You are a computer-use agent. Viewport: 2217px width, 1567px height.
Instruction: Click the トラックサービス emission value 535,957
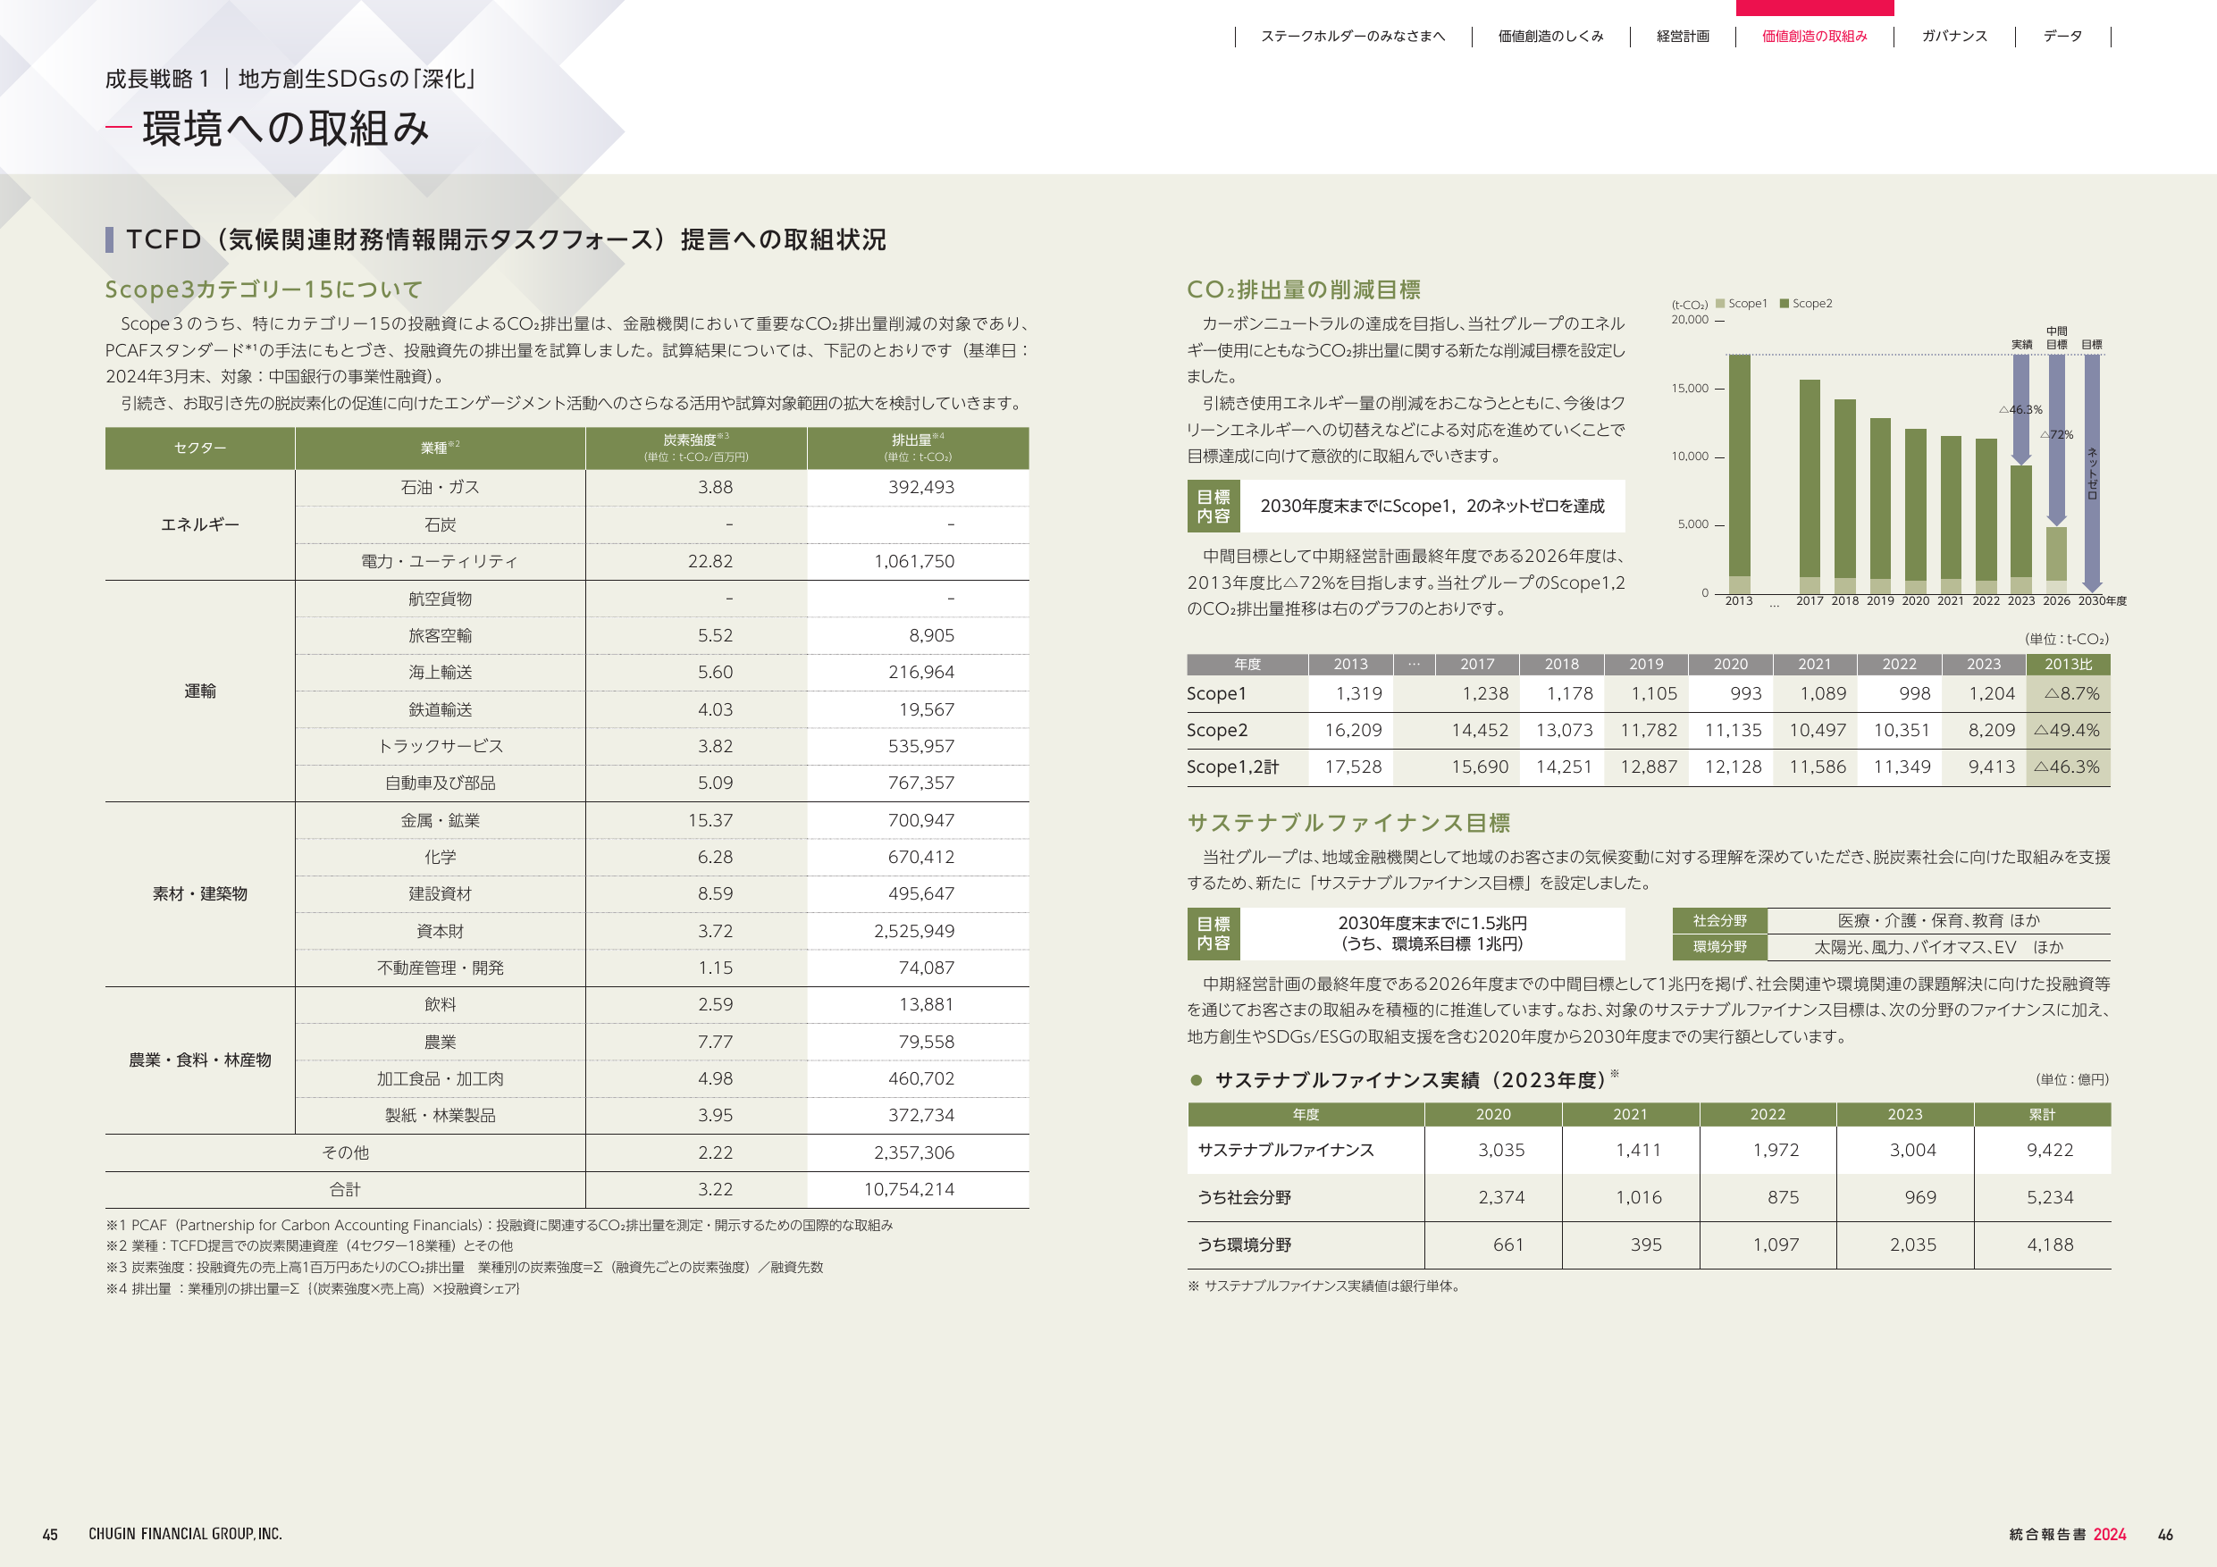(x=921, y=746)
